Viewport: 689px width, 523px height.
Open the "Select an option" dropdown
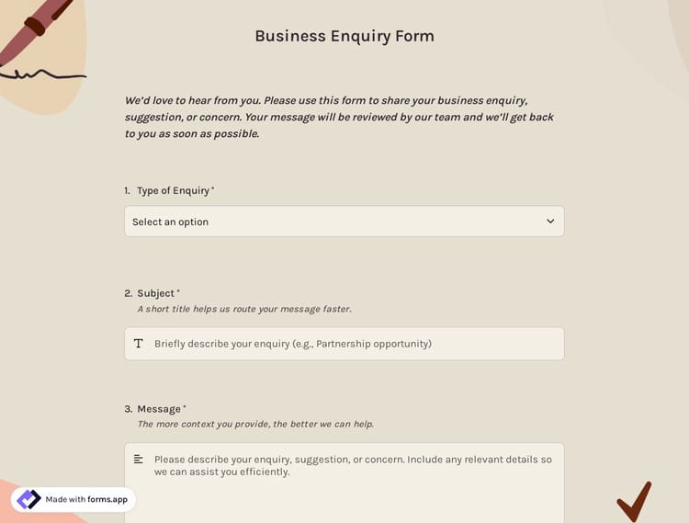point(344,222)
